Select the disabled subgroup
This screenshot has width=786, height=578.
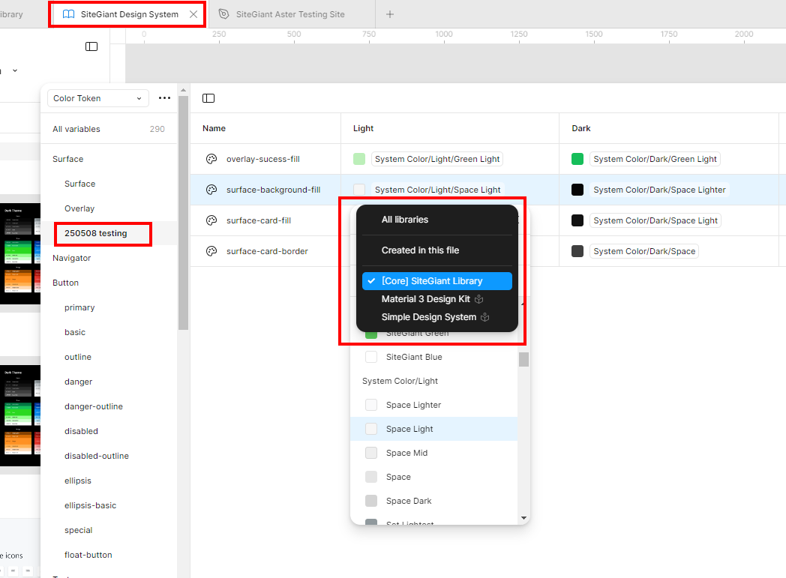[x=81, y=431]
